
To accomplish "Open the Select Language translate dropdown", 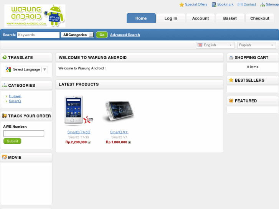I will point(26,69).
